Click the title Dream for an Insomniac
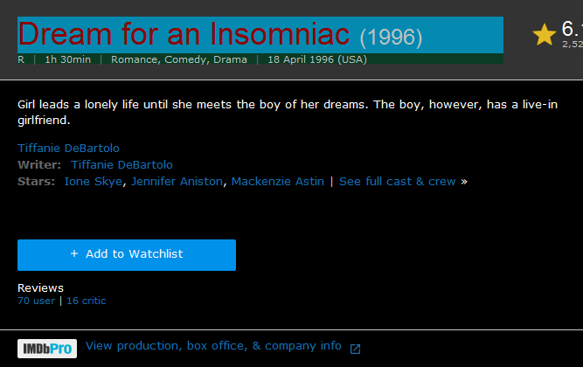 184,34
